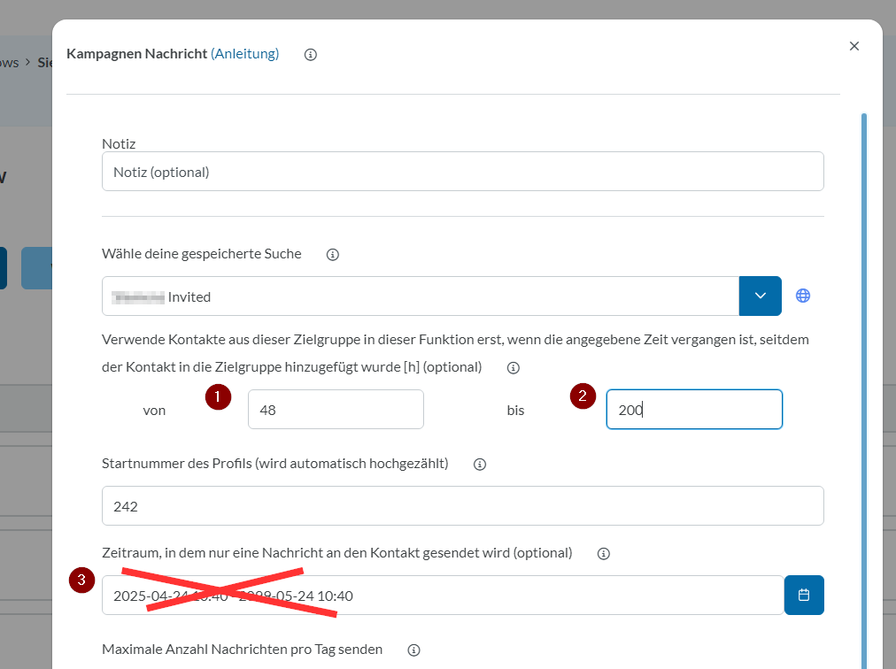Viewport: 896px width, 669px height.
Task: Expand the blue saved search dropdown arrow
Action: [760, 296]
